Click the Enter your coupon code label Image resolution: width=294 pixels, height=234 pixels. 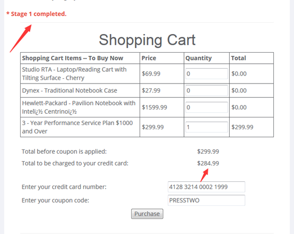click(x=55, y=200)
